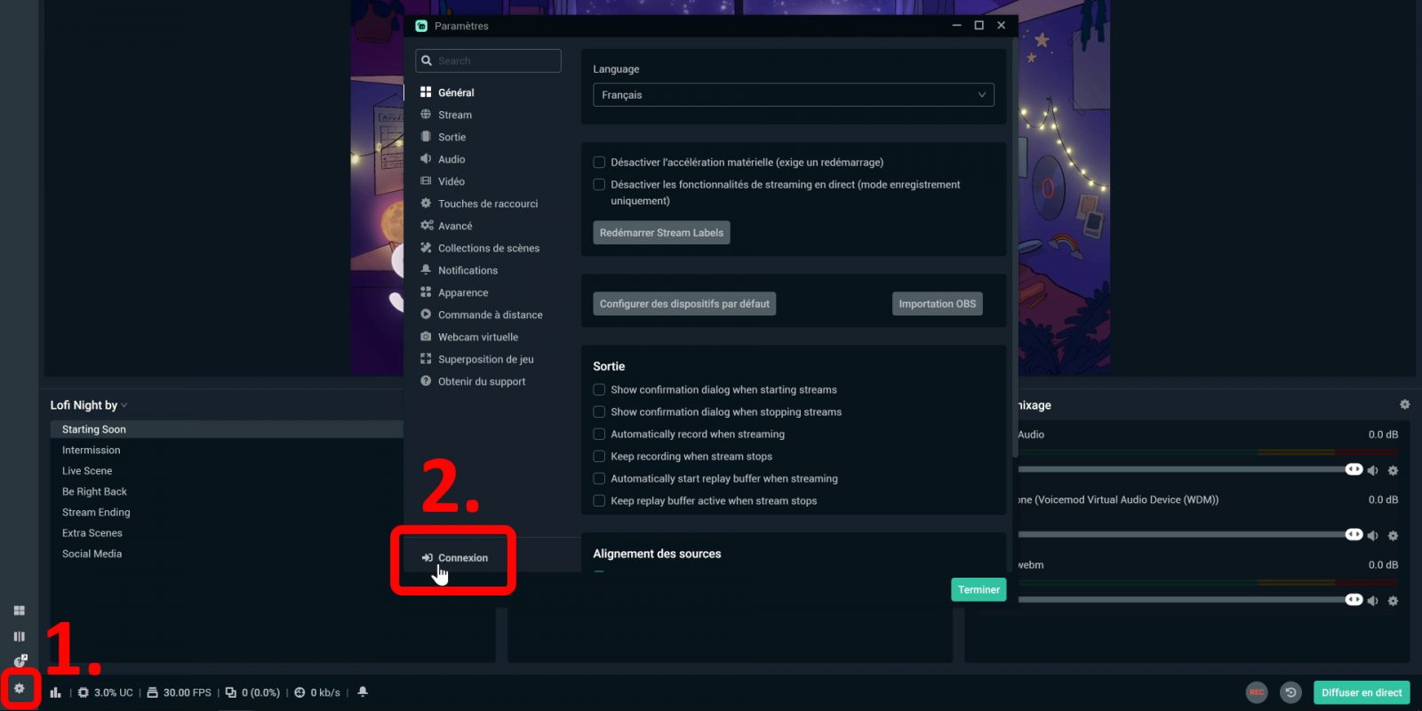Screen dimensions: 1422x711
Task: Toggle Keep recording when stream stops
Action: click(599, 457)
